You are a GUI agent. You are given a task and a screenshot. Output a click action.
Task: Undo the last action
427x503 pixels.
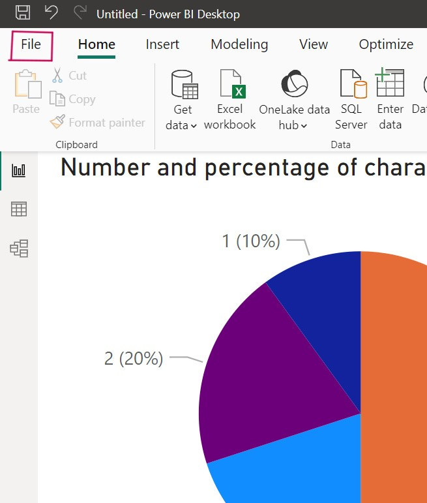52,13
